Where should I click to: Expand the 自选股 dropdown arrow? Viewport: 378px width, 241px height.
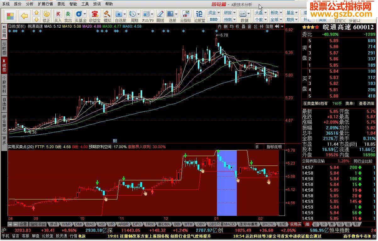[x=125, y=14]
